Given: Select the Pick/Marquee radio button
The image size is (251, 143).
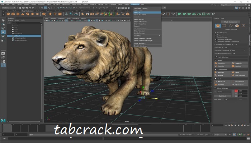Looking at the screenshot, I should pyautogui.click(x=216, y=33).
